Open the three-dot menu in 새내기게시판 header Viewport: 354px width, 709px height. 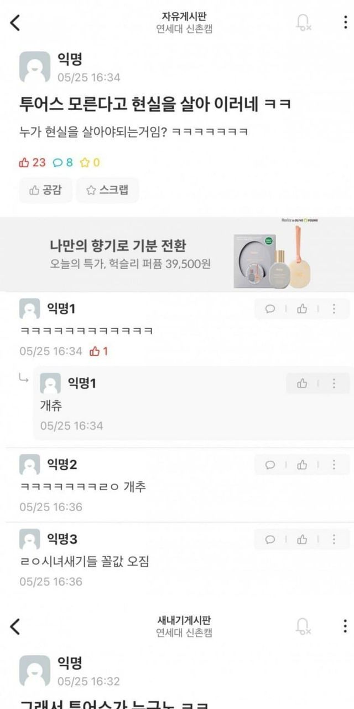point(346,626)
